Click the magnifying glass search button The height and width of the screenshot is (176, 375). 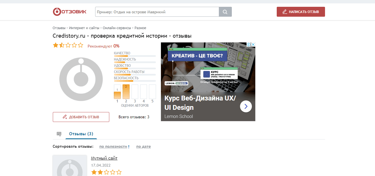(225, 12)
